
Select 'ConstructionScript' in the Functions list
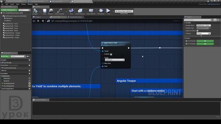[x=10, y=68]
